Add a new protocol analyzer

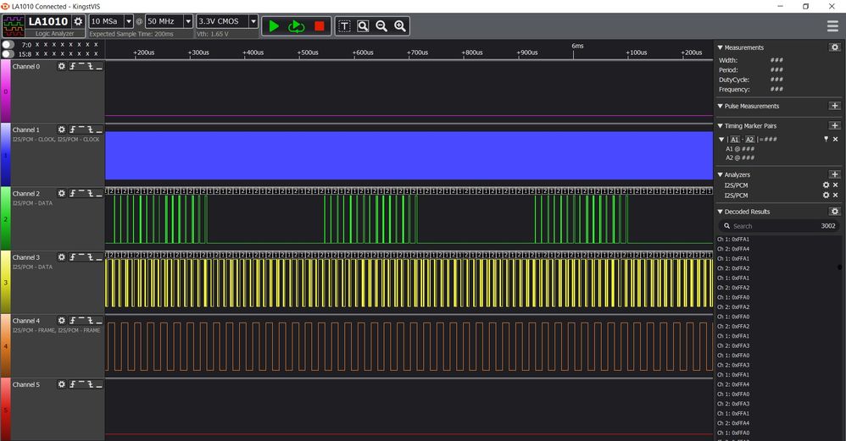[835, 174]
